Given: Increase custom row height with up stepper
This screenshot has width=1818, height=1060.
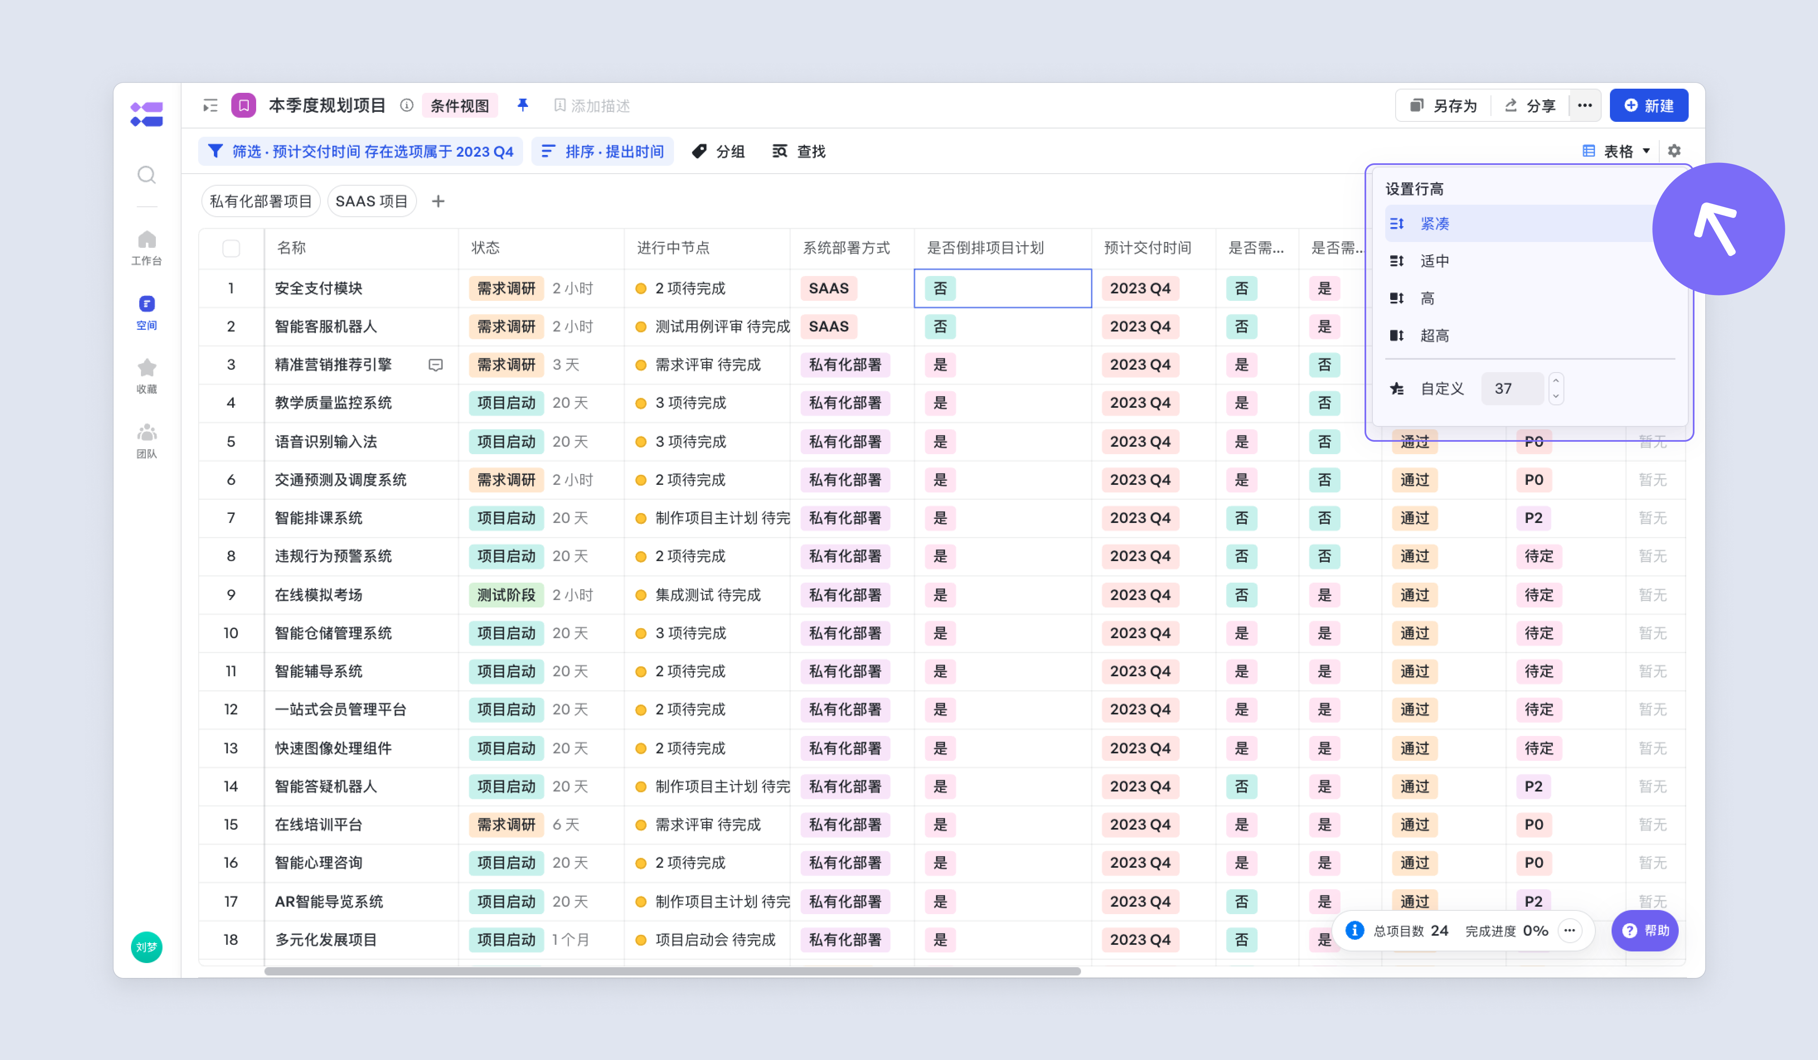Looking at the screenshot, I should (1556, 381).
